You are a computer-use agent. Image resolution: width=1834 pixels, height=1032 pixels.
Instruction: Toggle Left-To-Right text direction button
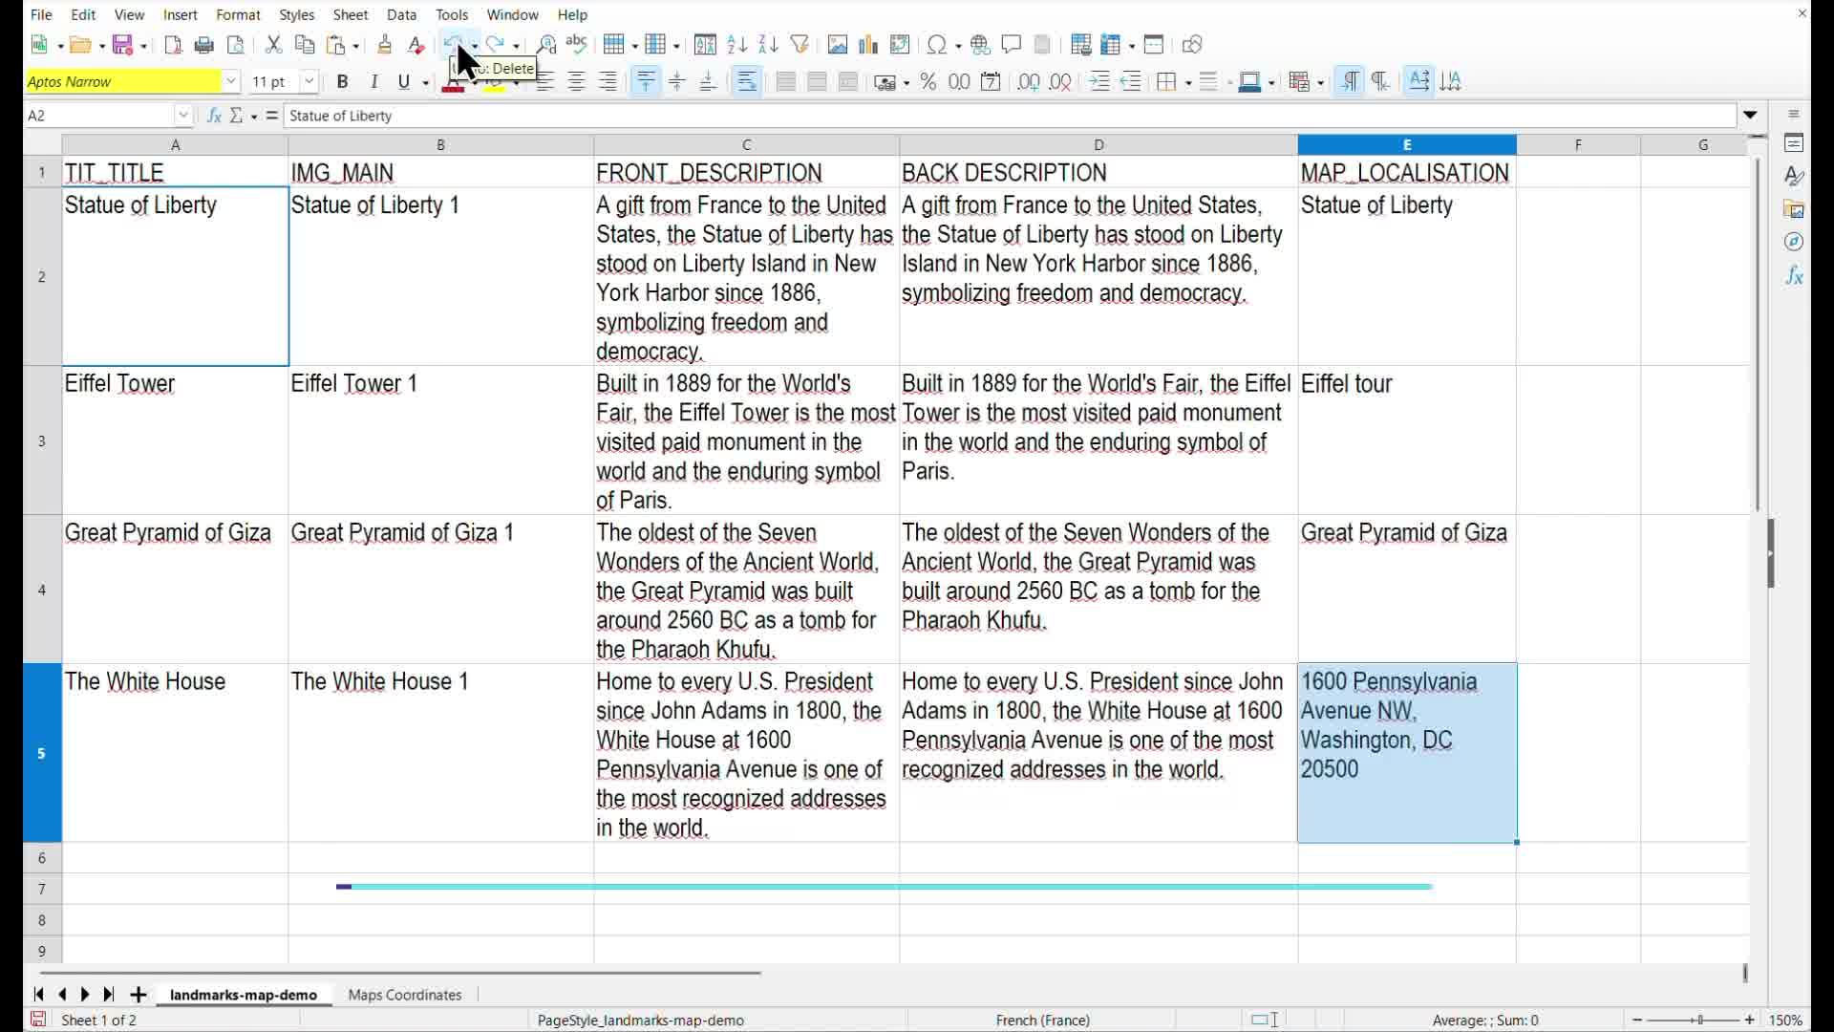[x=1350, y=82]
